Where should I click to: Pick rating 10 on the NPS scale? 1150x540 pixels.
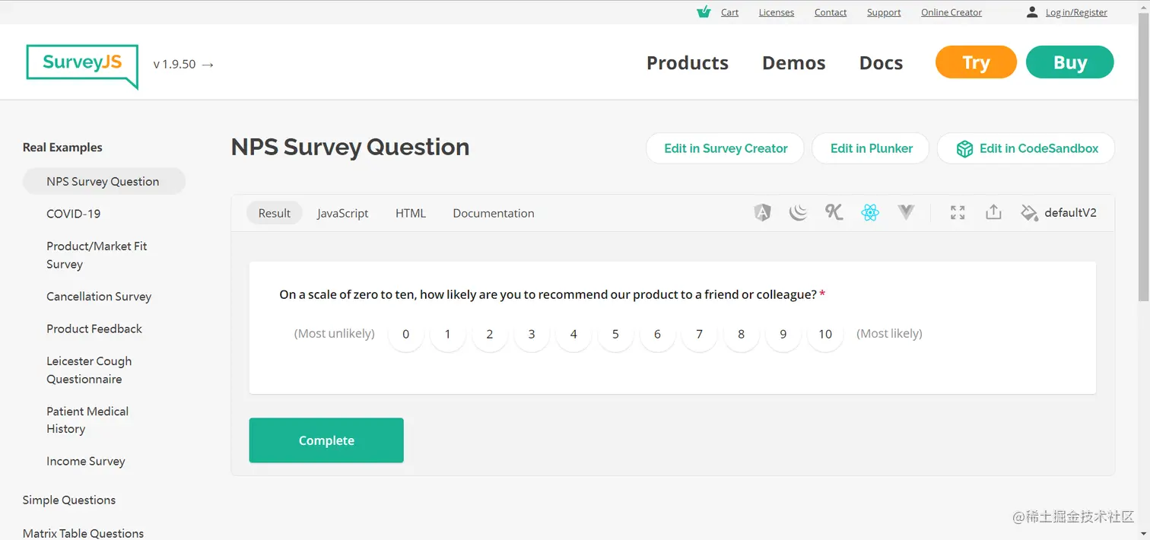click(825, 334)
